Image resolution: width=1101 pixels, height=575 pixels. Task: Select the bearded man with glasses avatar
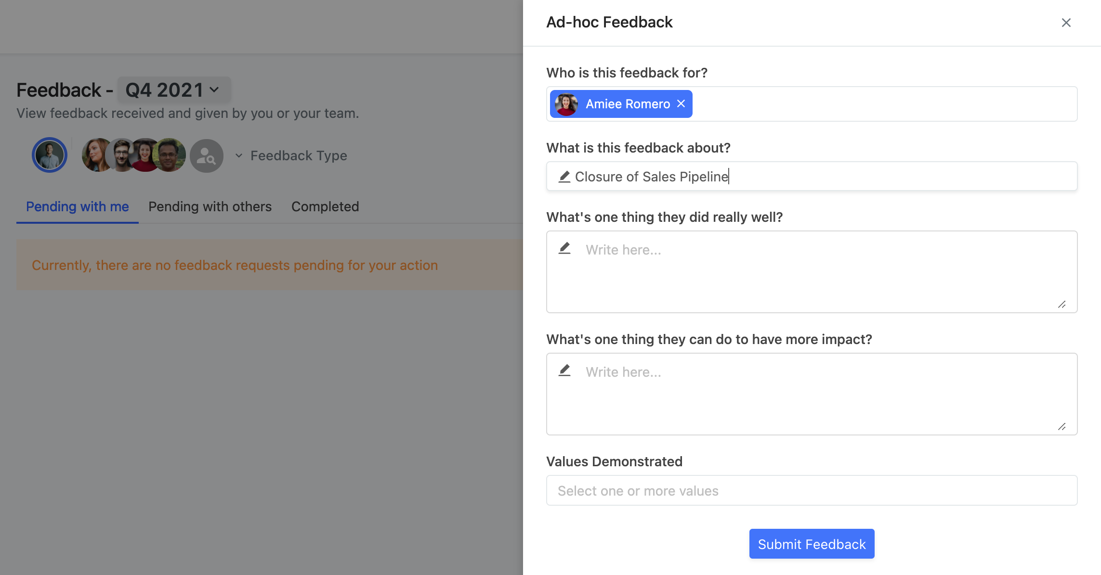[x=120, y=155]
